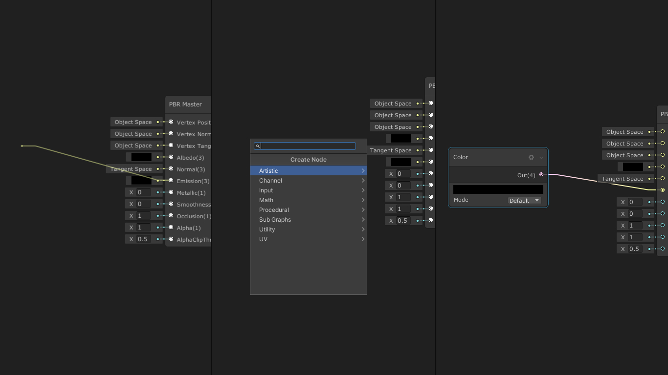Image resolution: width=668 pixels, height=375 pixels.
Task: Expand the UV category arrow
Action: click(363, 239)
